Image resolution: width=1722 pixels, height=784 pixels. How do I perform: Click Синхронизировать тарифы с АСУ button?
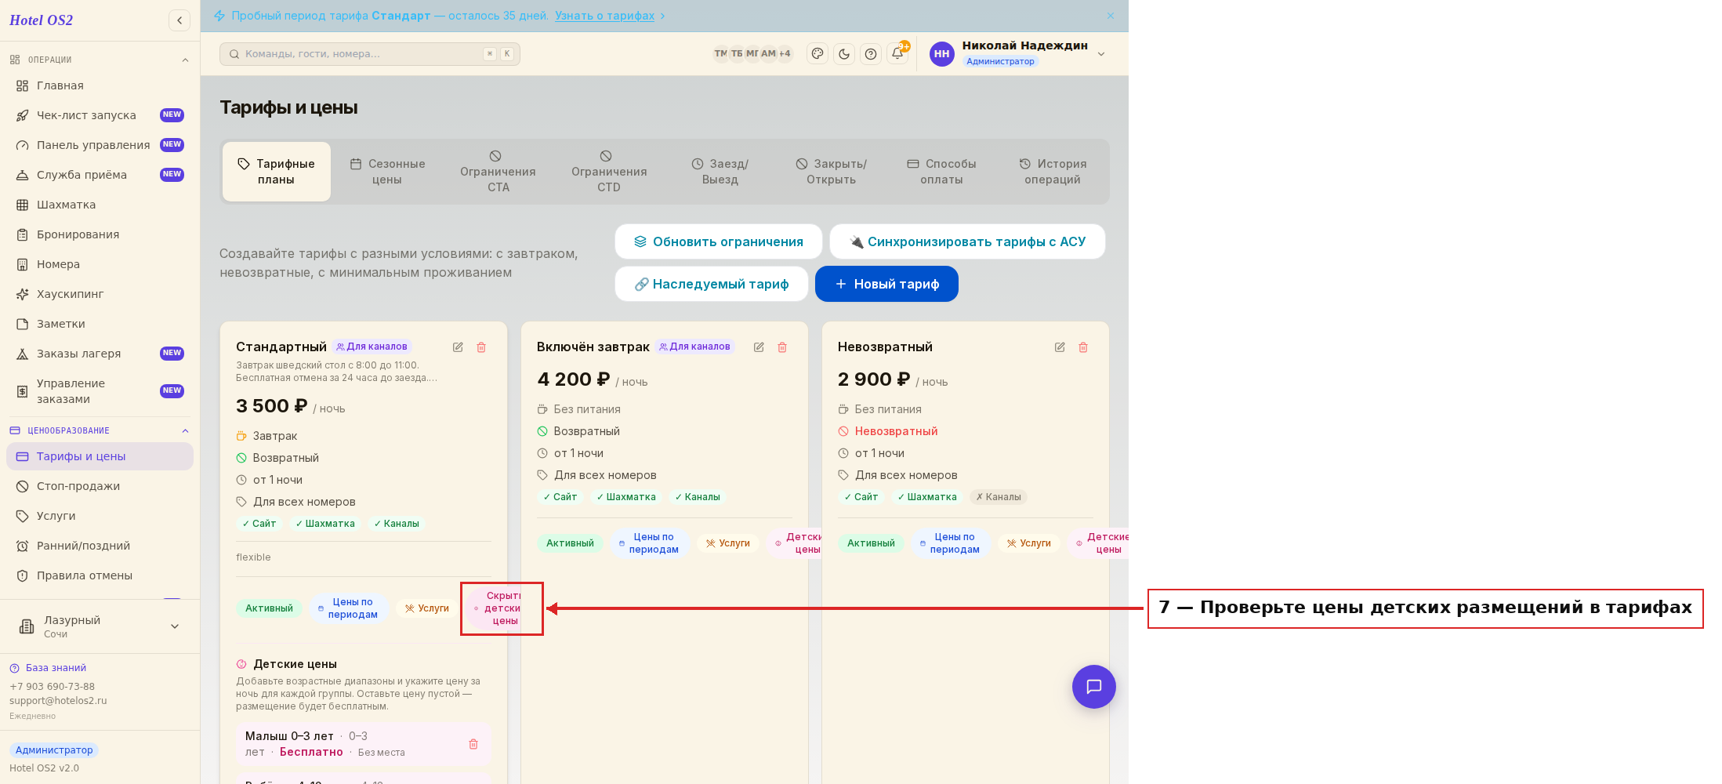(x=968, y=241)
